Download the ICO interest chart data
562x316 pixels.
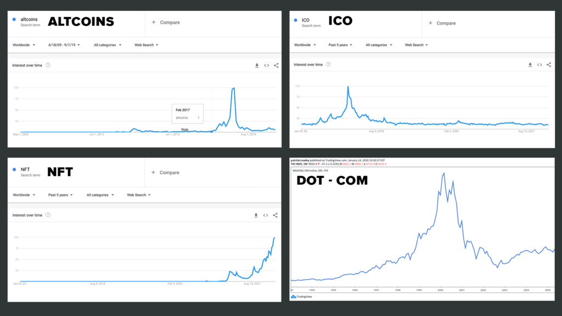point(530,65)
